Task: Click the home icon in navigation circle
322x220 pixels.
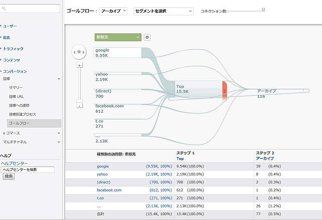Action: point(79,52)
